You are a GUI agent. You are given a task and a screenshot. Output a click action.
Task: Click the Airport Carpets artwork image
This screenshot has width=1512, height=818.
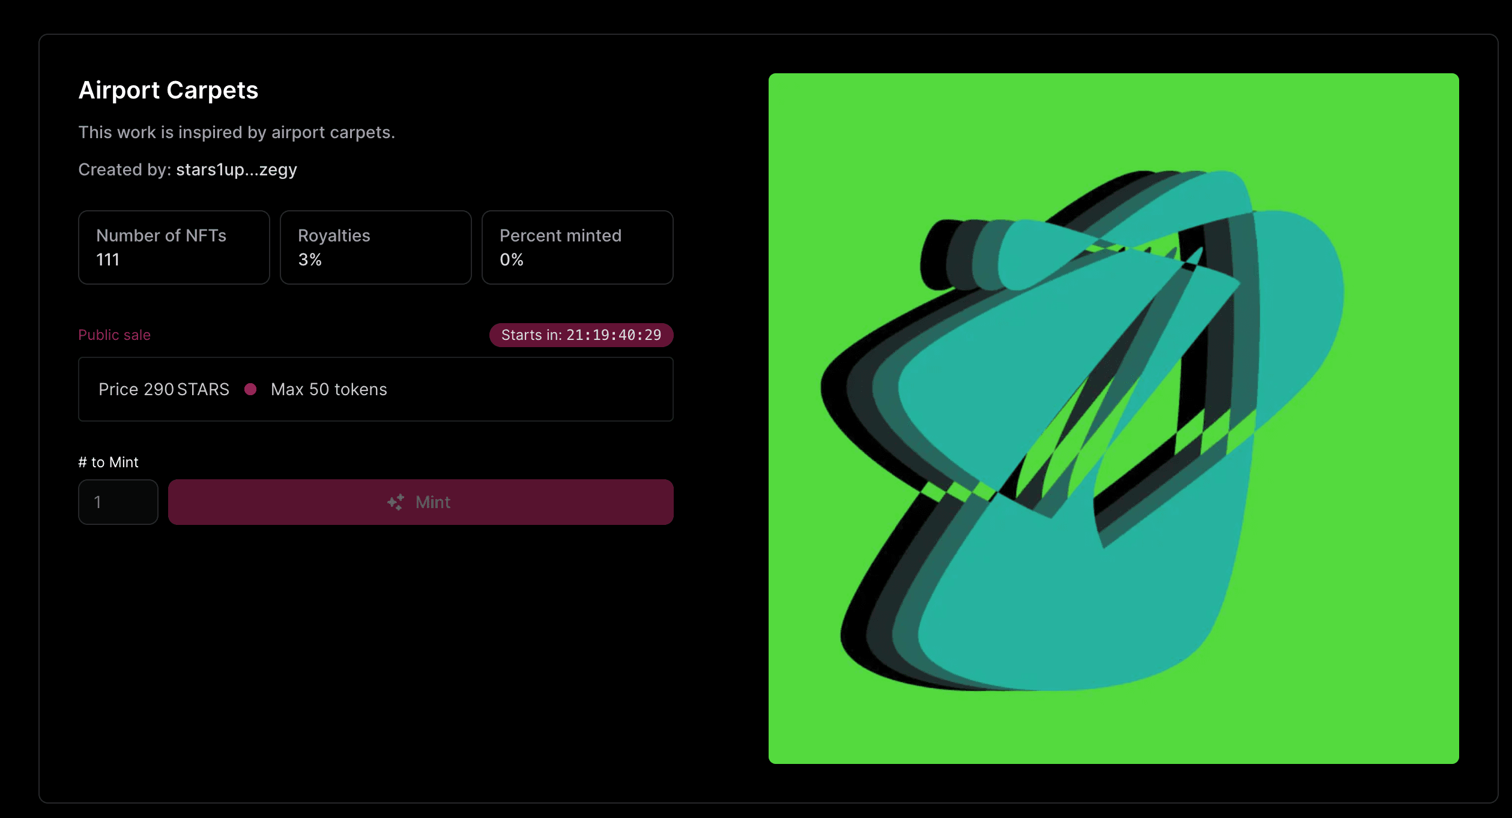[x=1113, y=418]
